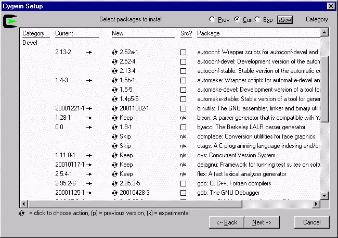Image resolution: width=338 pixels, height=238 pixels.
Task: Click the vertical scrollbar up arrow
Action: [x=324, y=32]
